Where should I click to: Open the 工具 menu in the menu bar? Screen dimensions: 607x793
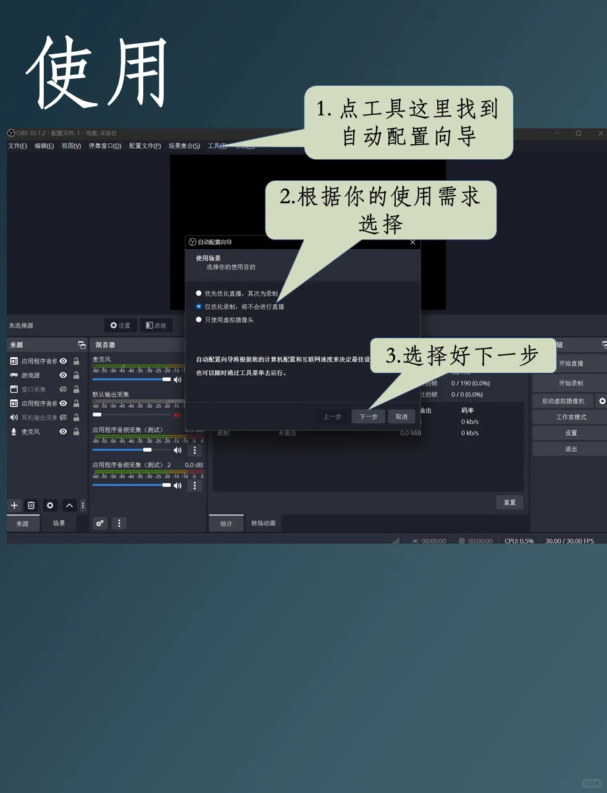215,146
